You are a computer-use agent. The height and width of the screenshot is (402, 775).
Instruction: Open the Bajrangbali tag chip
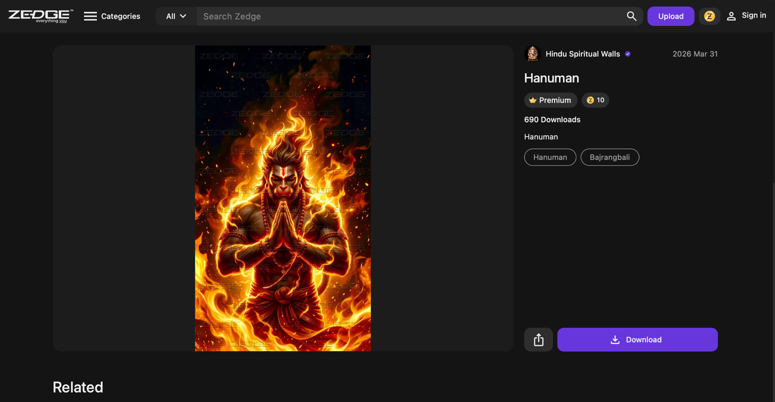pyautogui.click(x=610, y=157)
